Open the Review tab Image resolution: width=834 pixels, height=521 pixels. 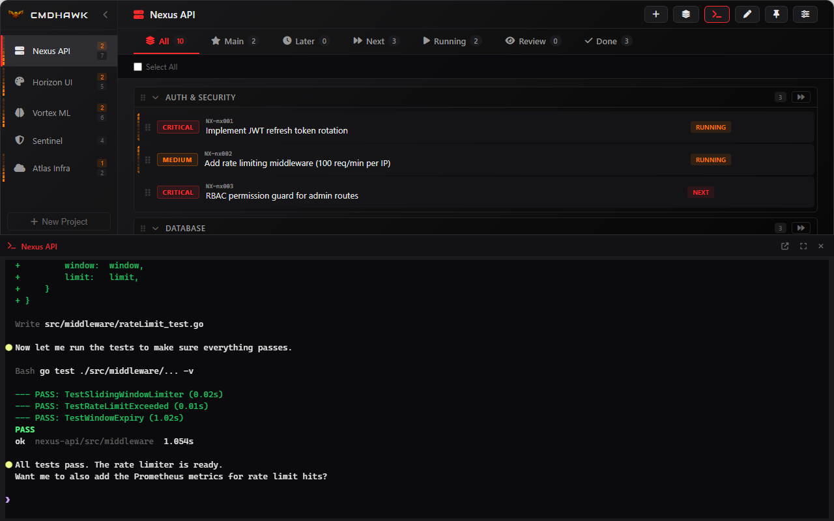[x=532, y=40]
